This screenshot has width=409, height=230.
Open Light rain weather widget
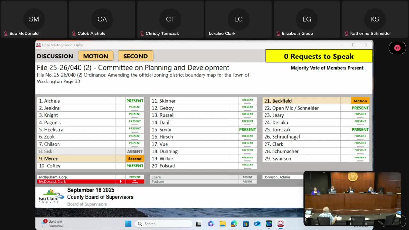pyautogui.click(x=53, y=223)
